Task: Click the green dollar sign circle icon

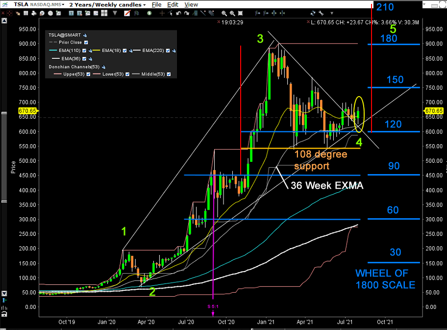Action: click(149, 13)
